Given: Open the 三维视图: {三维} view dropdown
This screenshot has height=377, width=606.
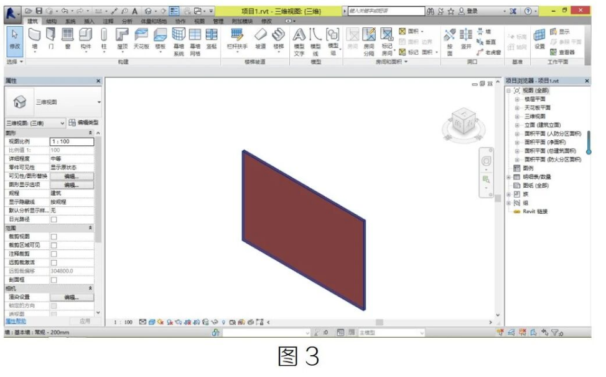Looking at the screenshot, I should click(35, 123).
